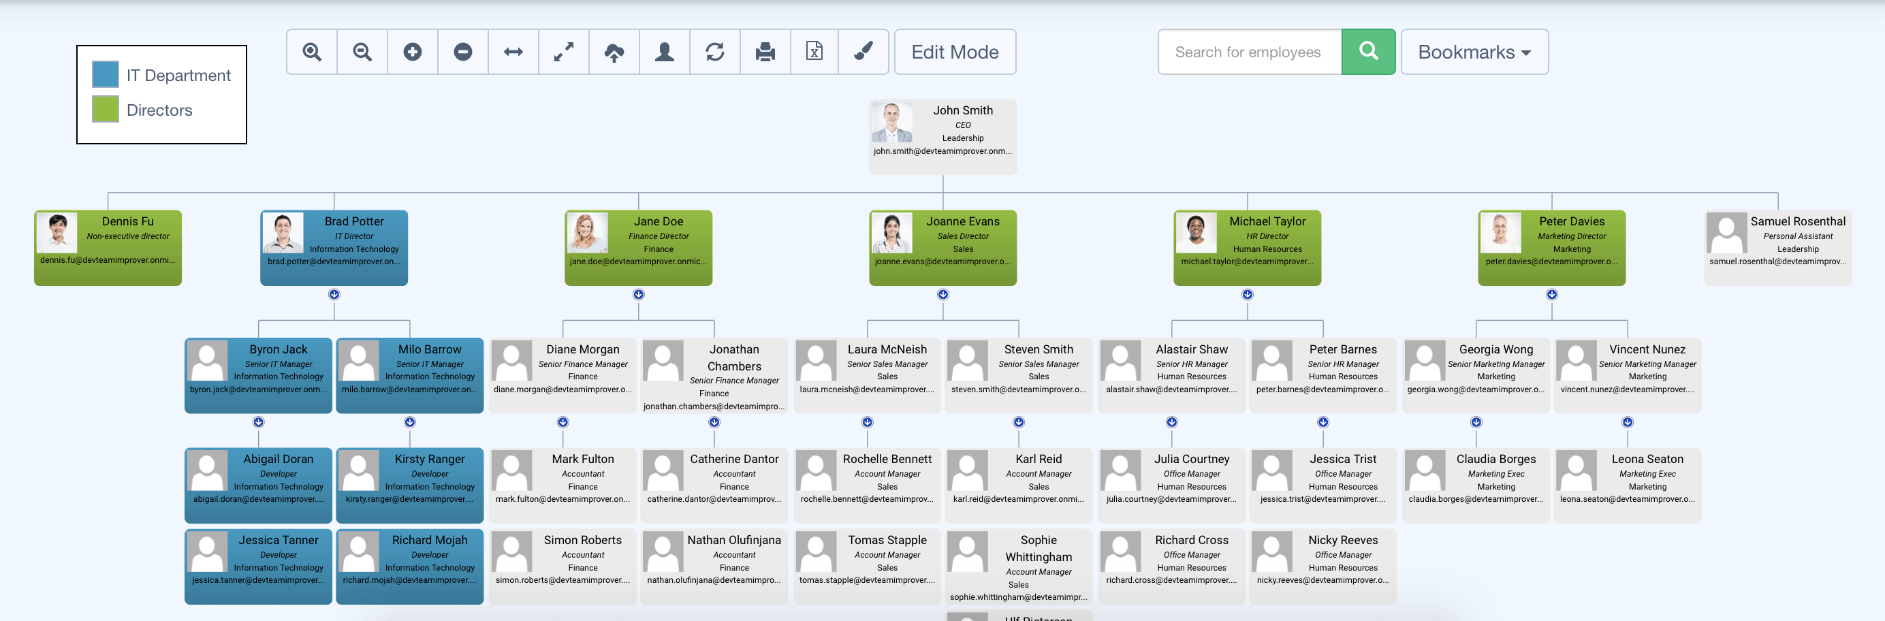1885x621 pixels.
Task: Select the Nathan Olufinjana name
Action: pyautogui.click(x=734, y=540)
